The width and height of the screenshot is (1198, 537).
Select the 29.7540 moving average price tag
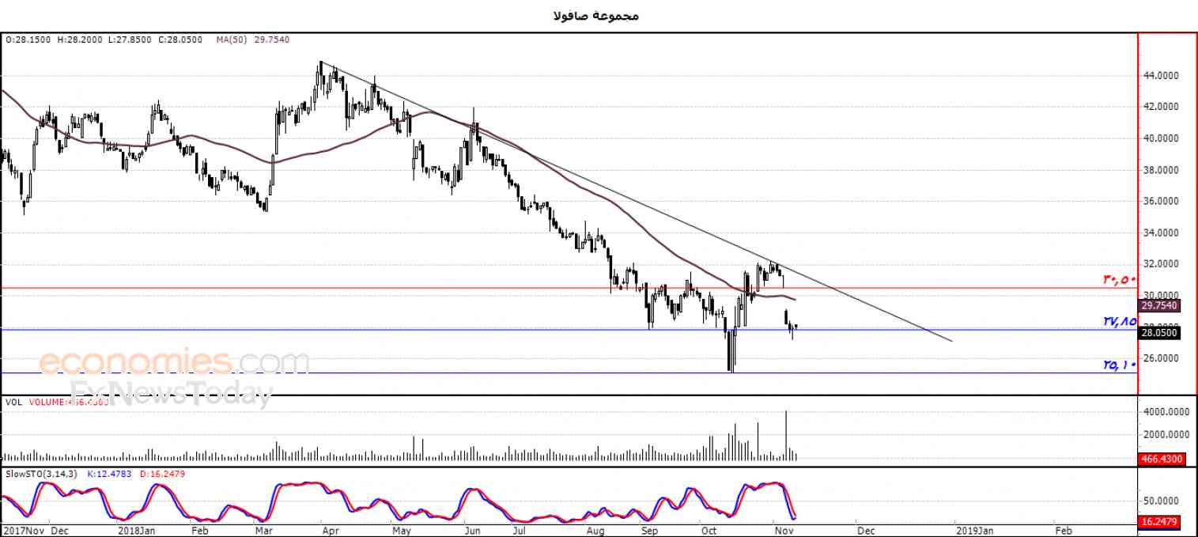1160,305
